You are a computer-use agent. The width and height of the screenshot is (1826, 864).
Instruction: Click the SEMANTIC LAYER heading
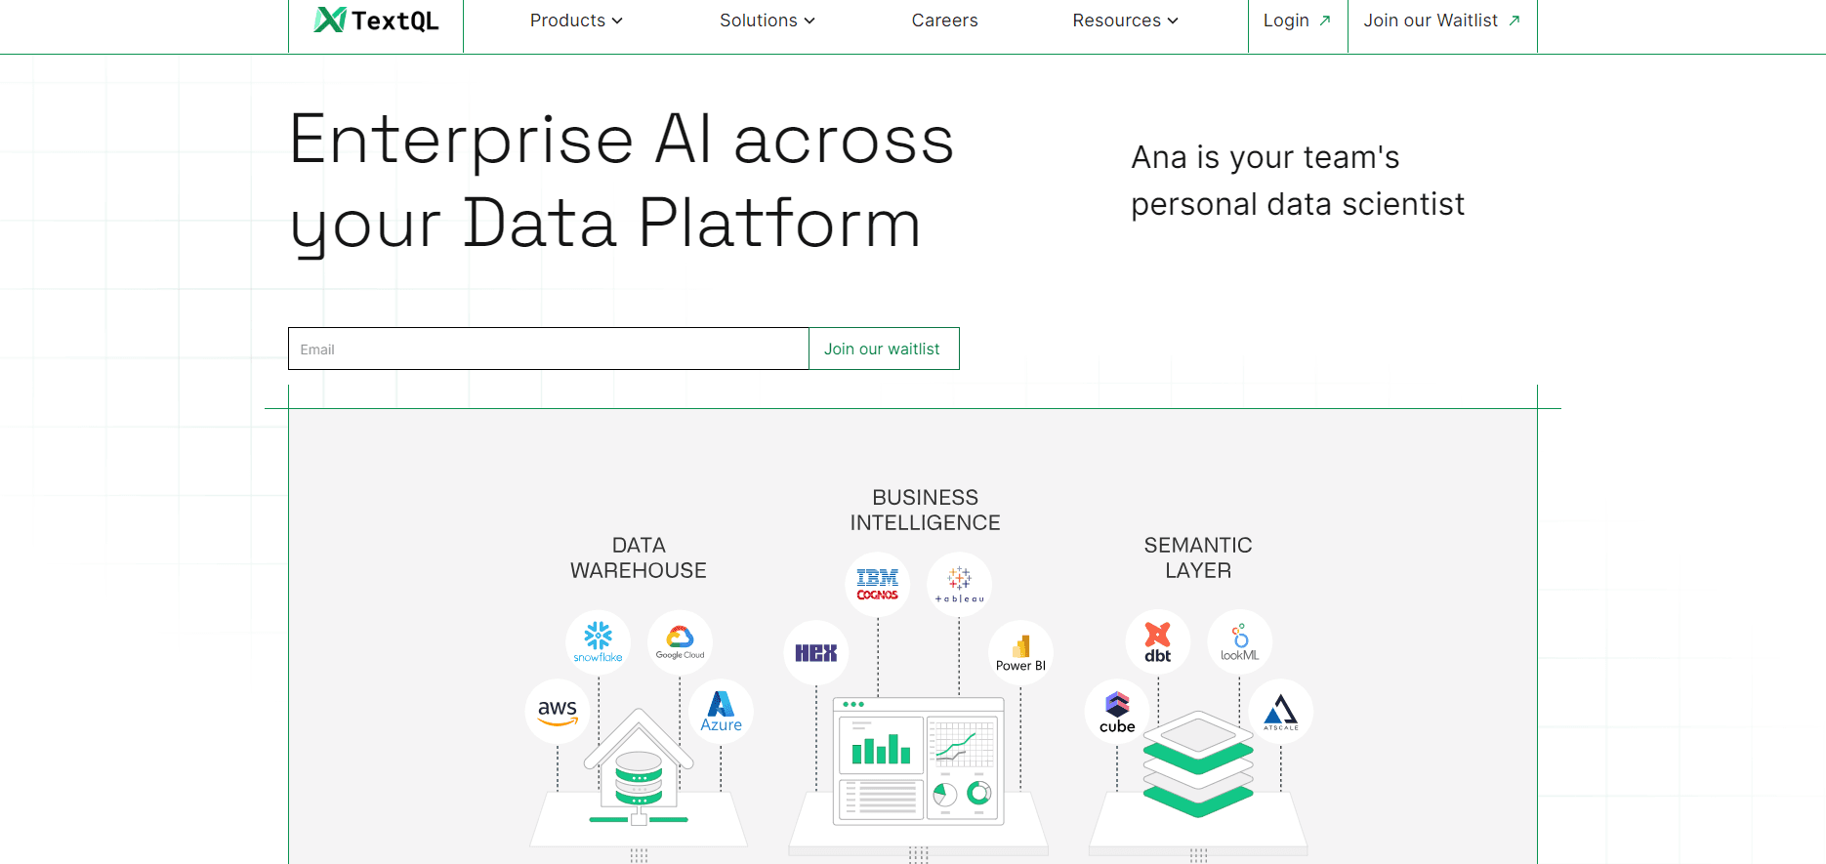pos(1198,557)
